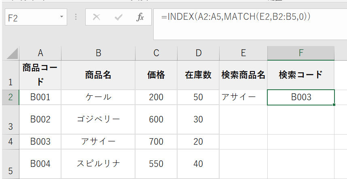The image size is (347, 179).
Task: Click the 検索コード header cell
Action: (300, 75)
